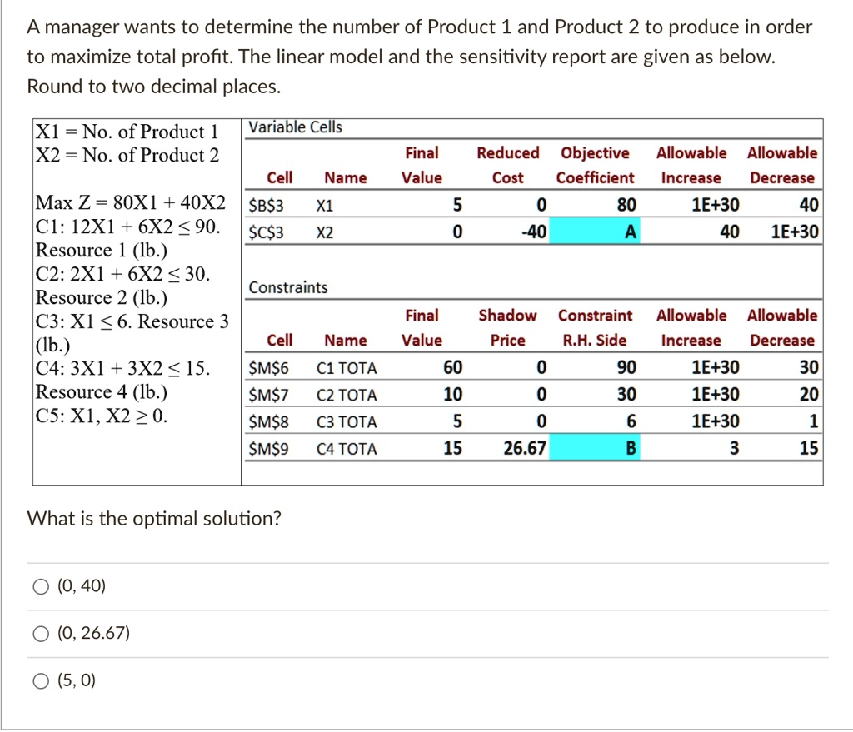Click the highlighted cell labeled B

595,448
